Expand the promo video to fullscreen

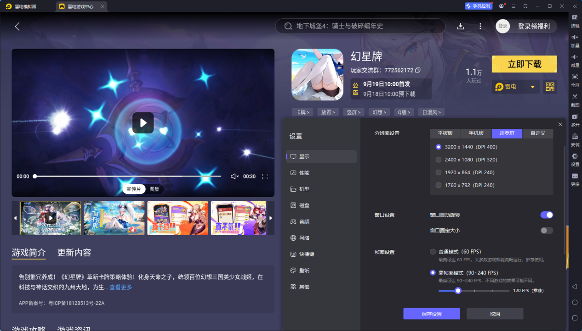tap(265, 177)
